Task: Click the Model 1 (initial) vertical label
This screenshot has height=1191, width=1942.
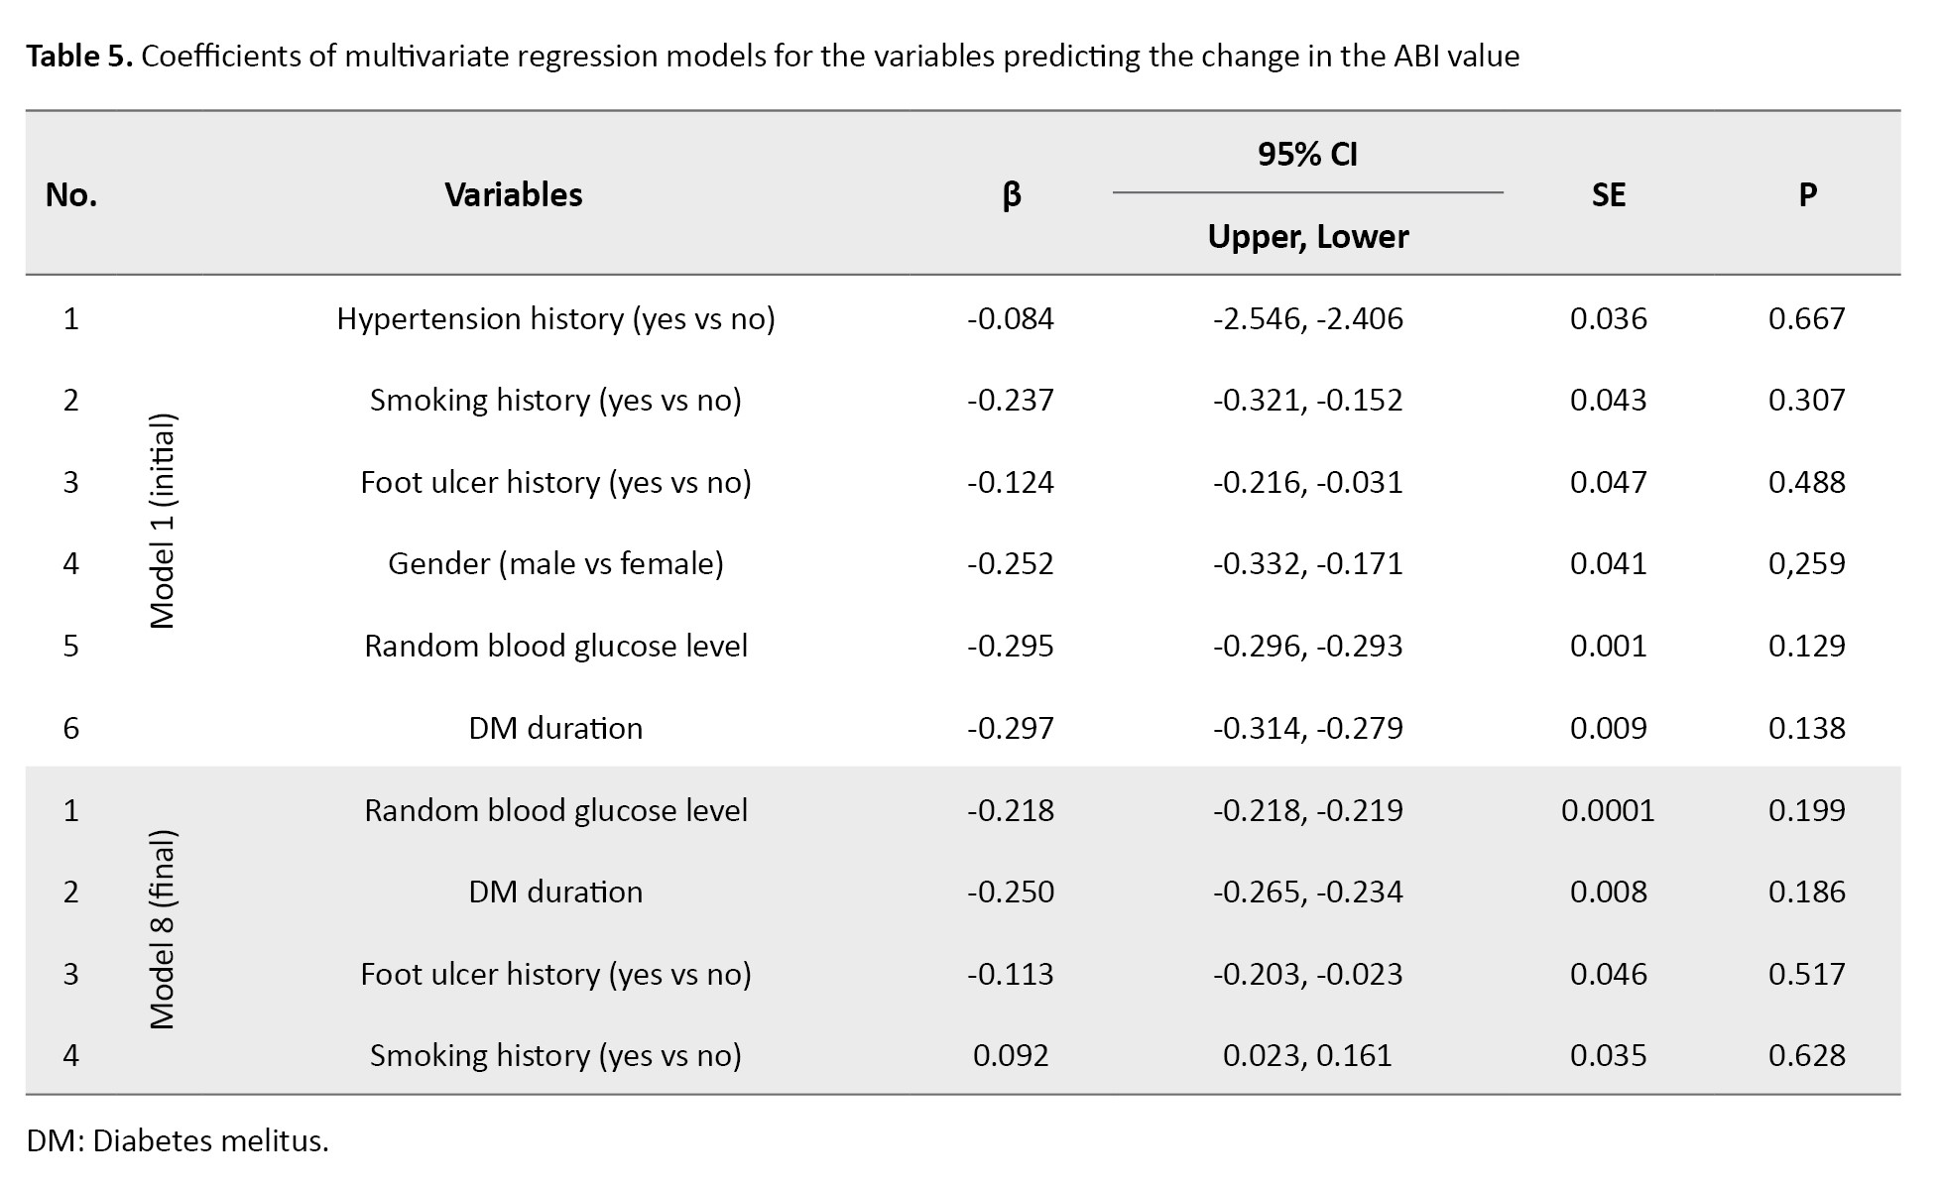Action: click(x=162, y=522)
